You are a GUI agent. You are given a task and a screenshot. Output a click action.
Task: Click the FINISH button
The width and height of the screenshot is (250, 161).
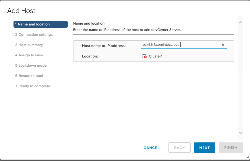click(231, 148)
